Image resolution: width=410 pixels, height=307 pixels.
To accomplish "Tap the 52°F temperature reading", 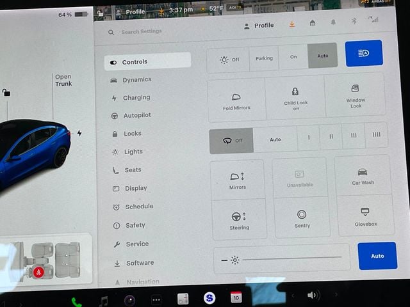I will [216, 8].
